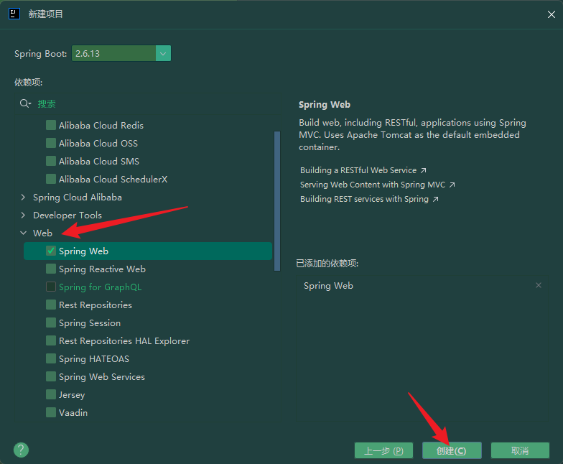The width and height of the screenshot is (563, 464).
Task: Expand the Developer Tools group
Action: (23, 215)
